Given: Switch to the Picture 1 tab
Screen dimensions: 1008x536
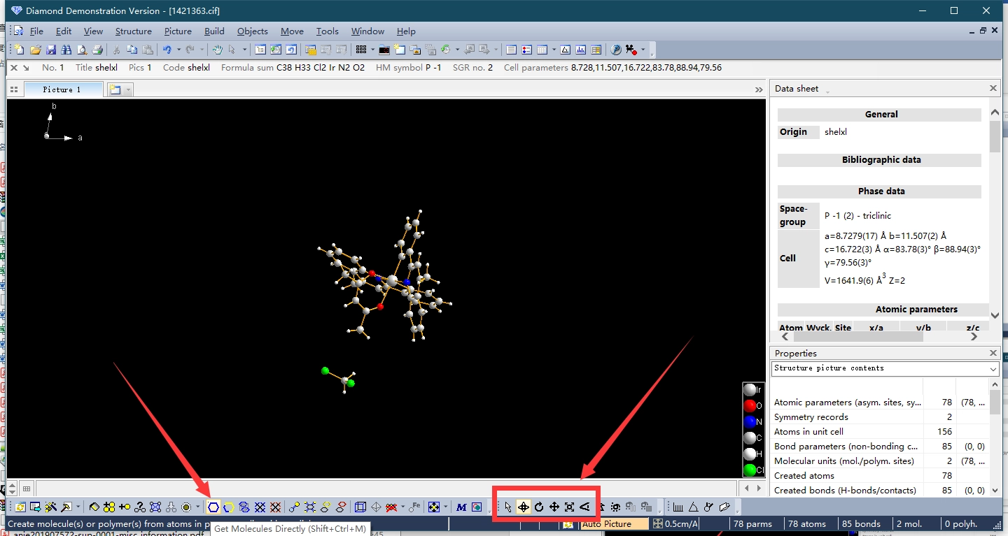Looking at the screenshot, I should coord(62,89).
